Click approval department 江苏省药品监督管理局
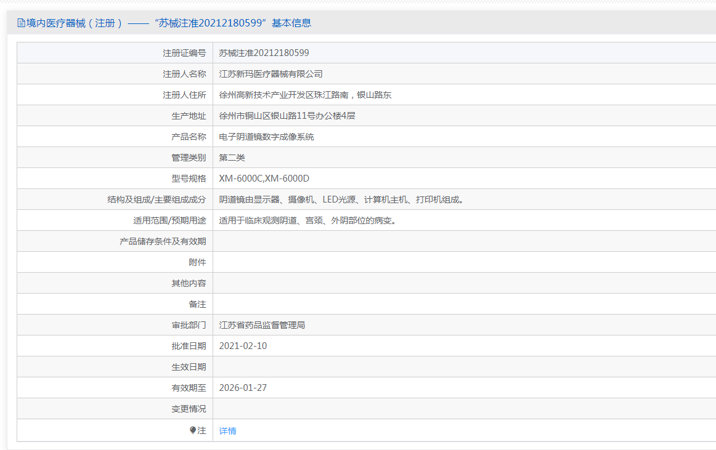The image size is (716, 450). 262,325
